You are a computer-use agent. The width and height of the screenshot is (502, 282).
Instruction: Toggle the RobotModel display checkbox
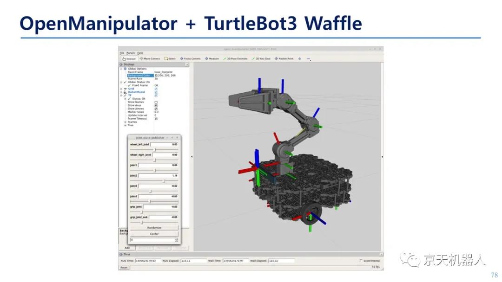point(156,92)
